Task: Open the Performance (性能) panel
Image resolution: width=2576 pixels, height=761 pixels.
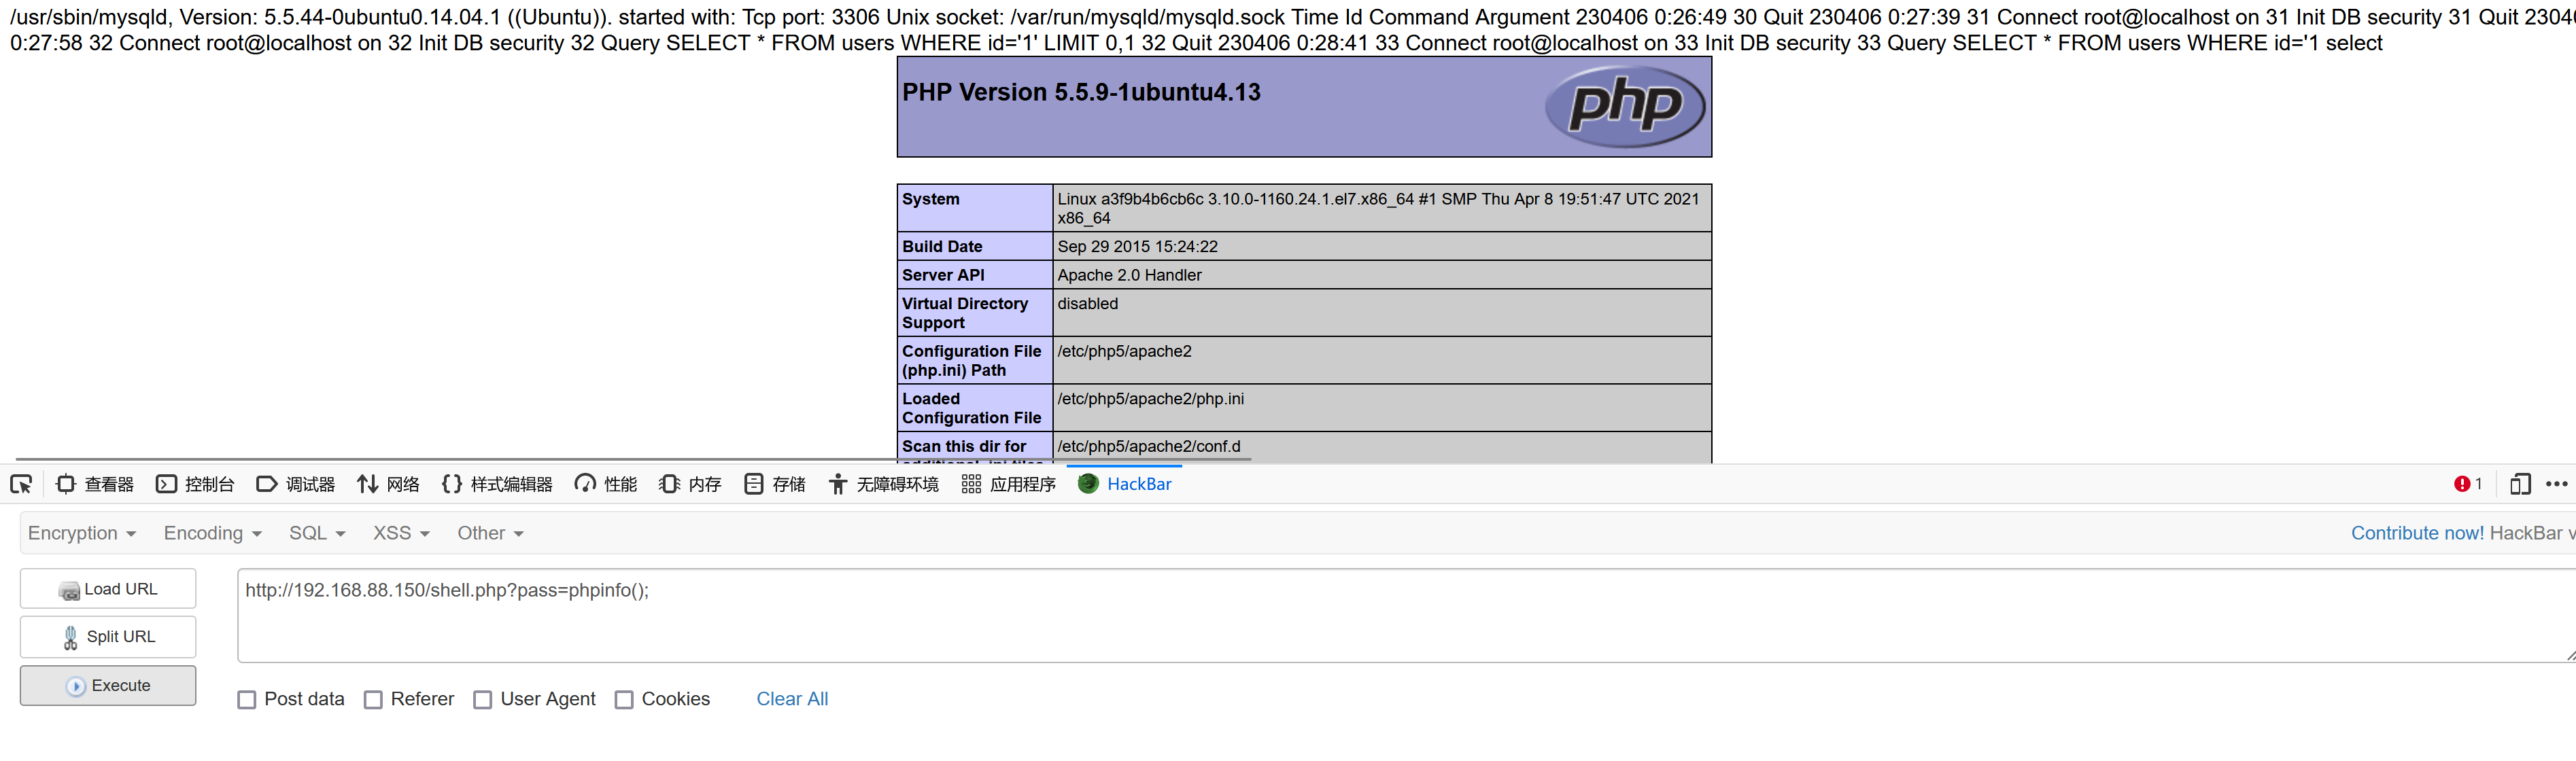Action: click(x=606, y=485)
